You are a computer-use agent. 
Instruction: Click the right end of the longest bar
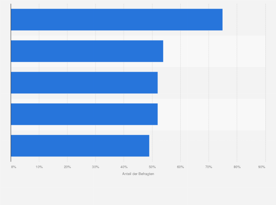pos(221,19)
